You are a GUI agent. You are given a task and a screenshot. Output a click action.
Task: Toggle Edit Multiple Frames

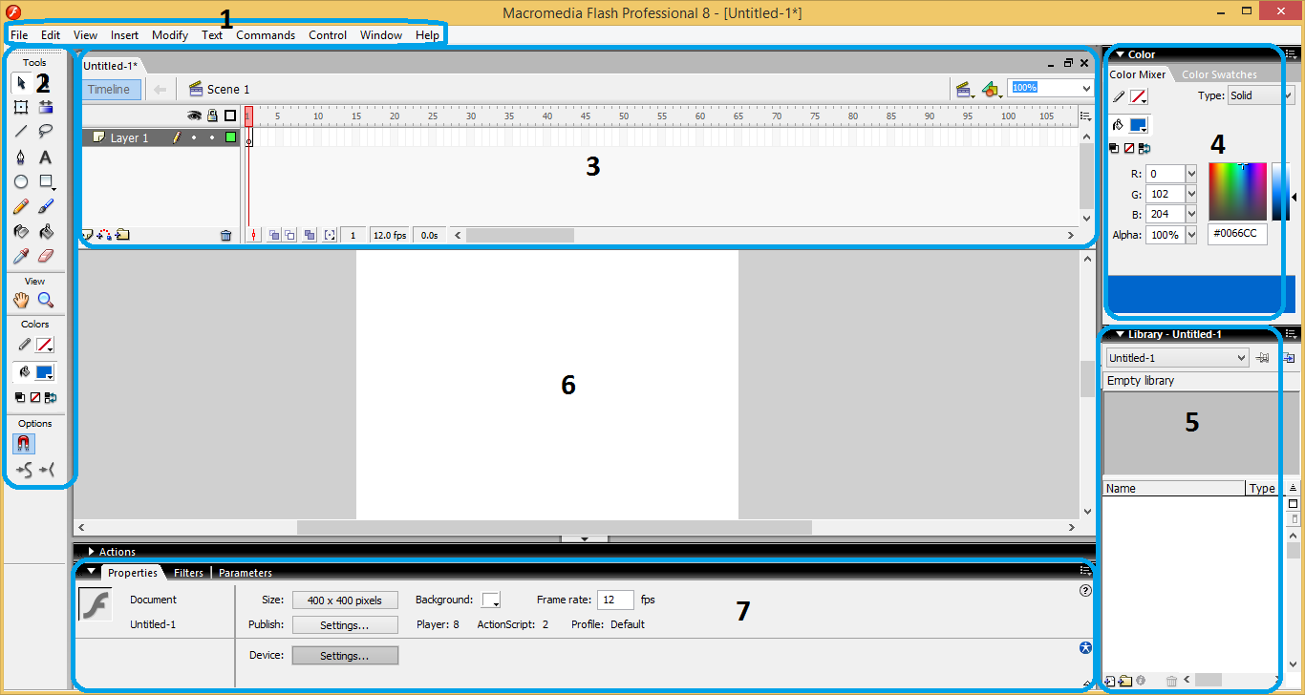[310, 235]
